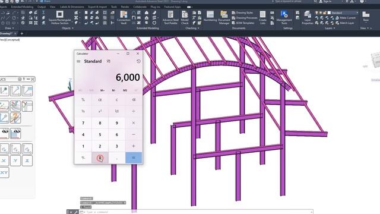380x214 pixels.
Task: Click the BOM Templates button
Action: pos(243,23)
